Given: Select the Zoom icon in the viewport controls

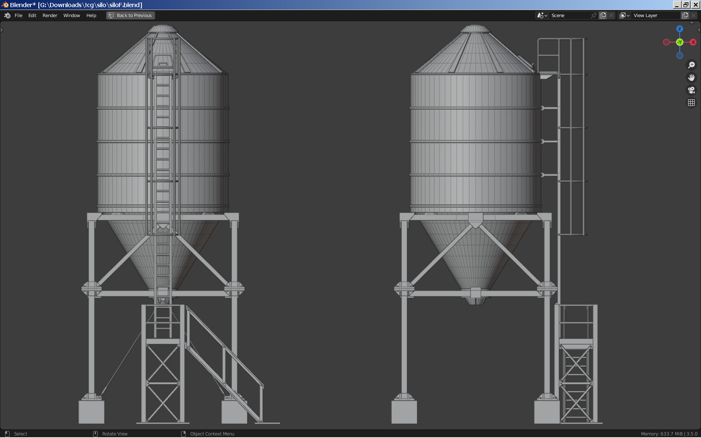Looking at the screenshot, I should (691, 65).
